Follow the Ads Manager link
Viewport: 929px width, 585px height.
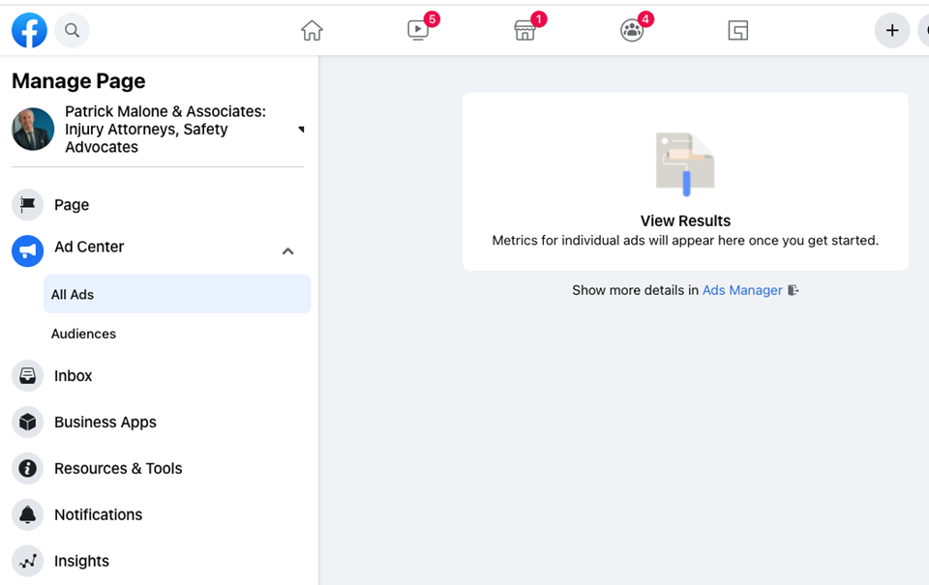click(742, 290)
